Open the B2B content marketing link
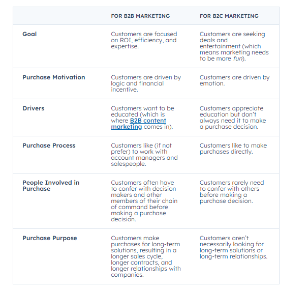 pos(138,124)
